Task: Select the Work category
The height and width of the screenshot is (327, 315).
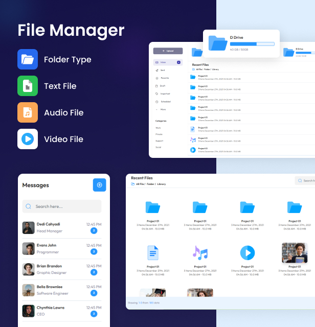Action: tap(159, 128)
